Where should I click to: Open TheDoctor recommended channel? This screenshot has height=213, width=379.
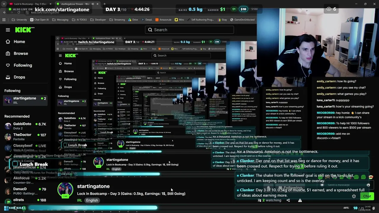pos(25,137)
